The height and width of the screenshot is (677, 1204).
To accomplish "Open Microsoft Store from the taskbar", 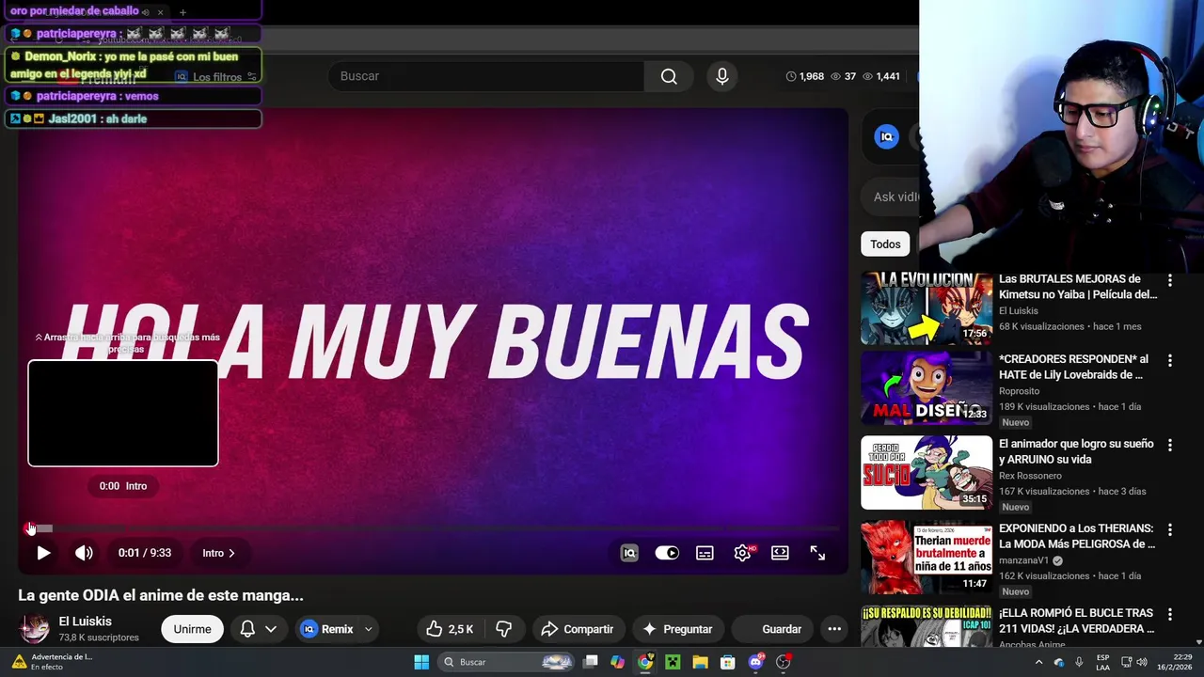I will [727, 662].
